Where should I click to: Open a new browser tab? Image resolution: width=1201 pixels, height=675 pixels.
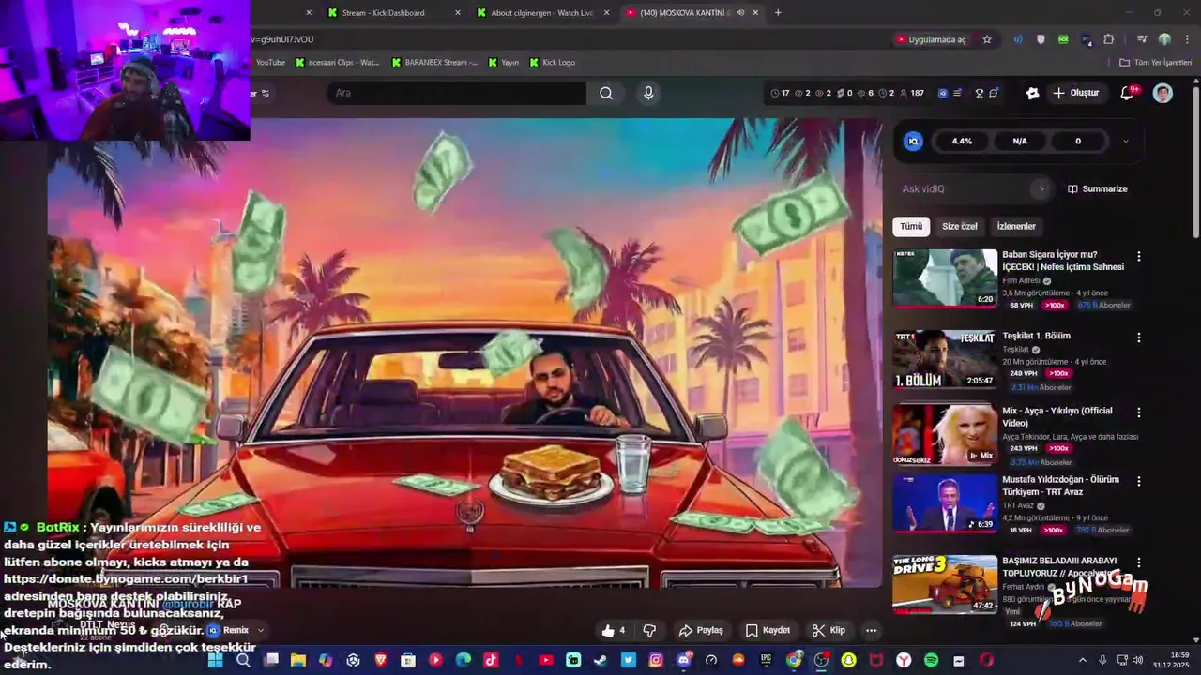[778, 12]
